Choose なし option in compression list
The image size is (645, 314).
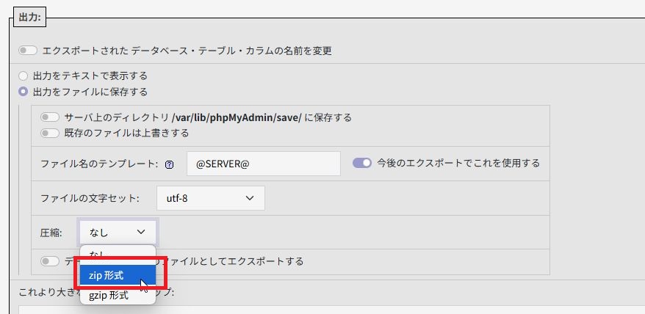tap(118, 254)
